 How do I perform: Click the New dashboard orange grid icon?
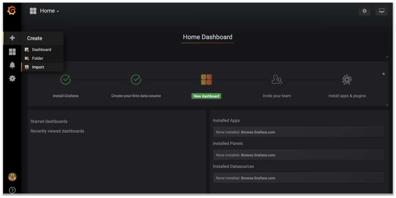pyautogui.click(x=207, y=79)
